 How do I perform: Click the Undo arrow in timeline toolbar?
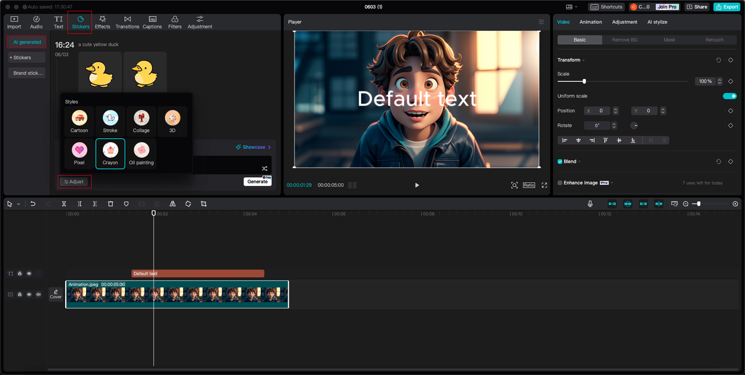click(33, 204)
